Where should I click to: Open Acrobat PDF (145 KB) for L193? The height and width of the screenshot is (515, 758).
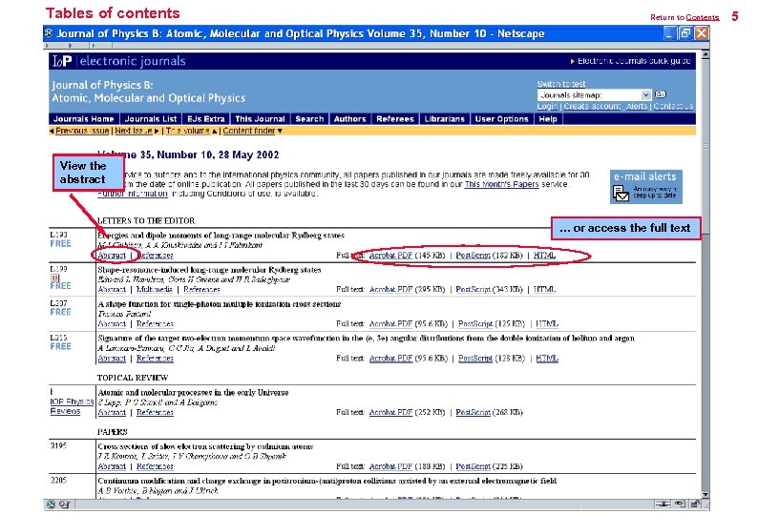coord(390,255)
